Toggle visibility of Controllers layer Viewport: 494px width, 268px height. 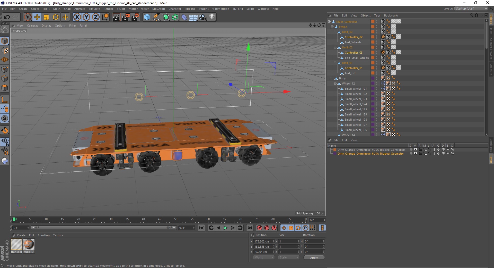(416, 149)
